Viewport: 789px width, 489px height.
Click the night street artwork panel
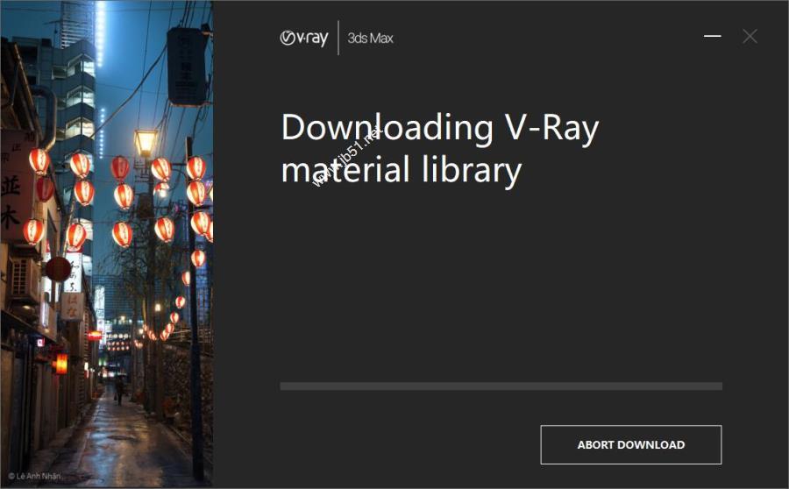coord(106,244)
